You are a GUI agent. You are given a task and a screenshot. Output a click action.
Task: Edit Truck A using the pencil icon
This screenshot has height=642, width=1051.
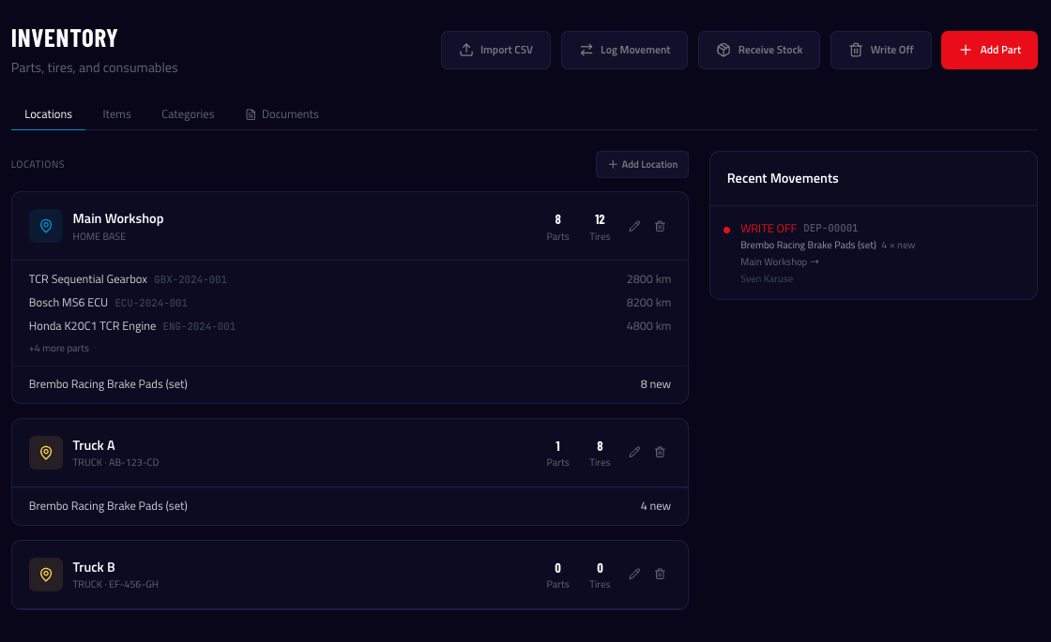(x=634, y=452)
